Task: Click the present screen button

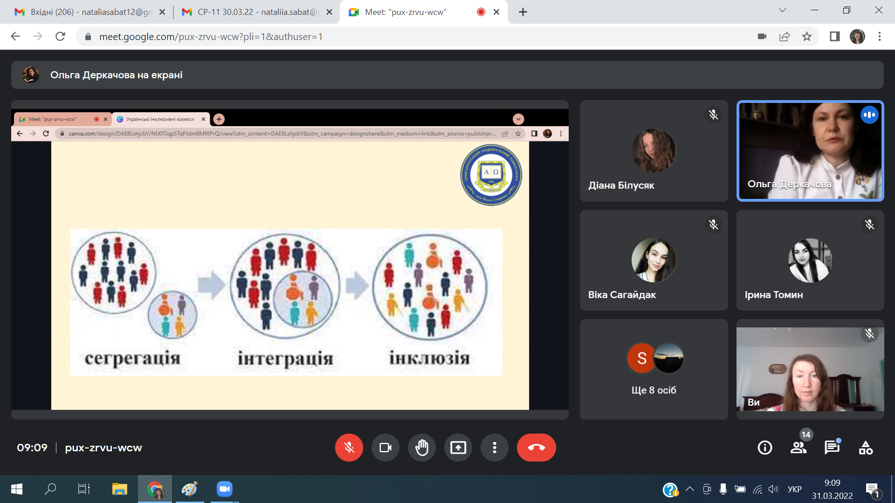Action: point(458,448)
